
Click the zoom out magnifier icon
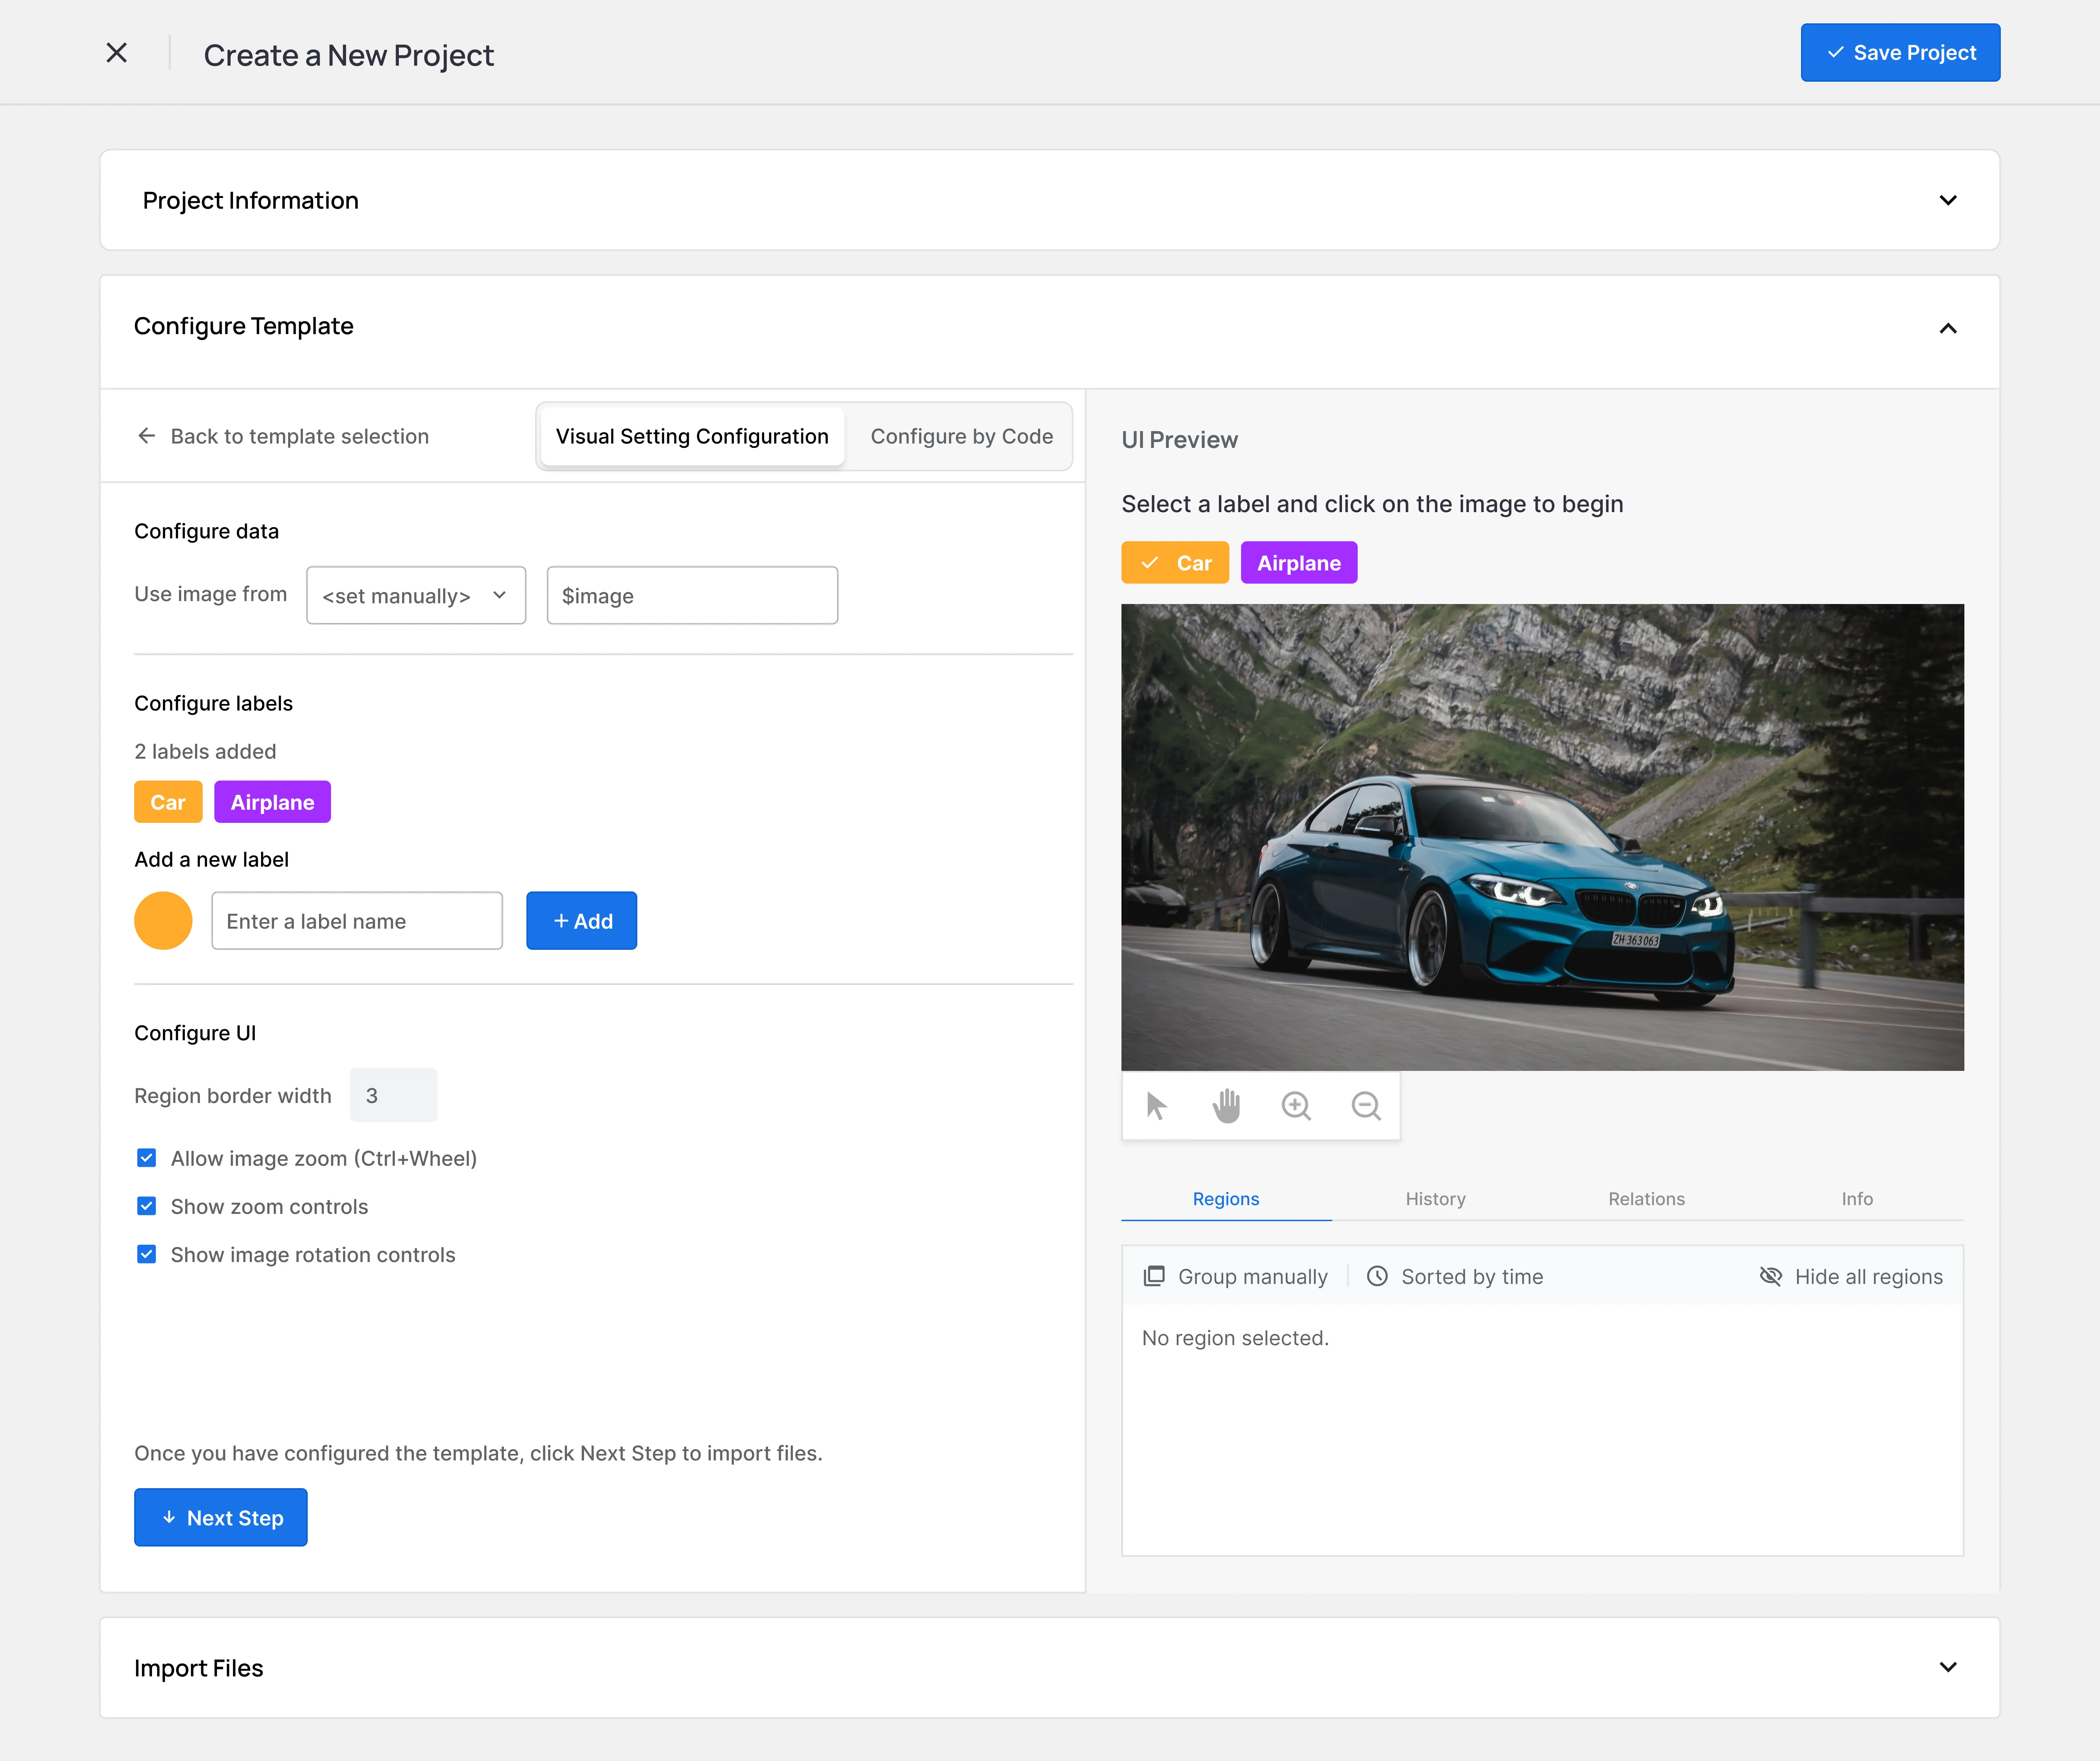tap(1366, 1106)
